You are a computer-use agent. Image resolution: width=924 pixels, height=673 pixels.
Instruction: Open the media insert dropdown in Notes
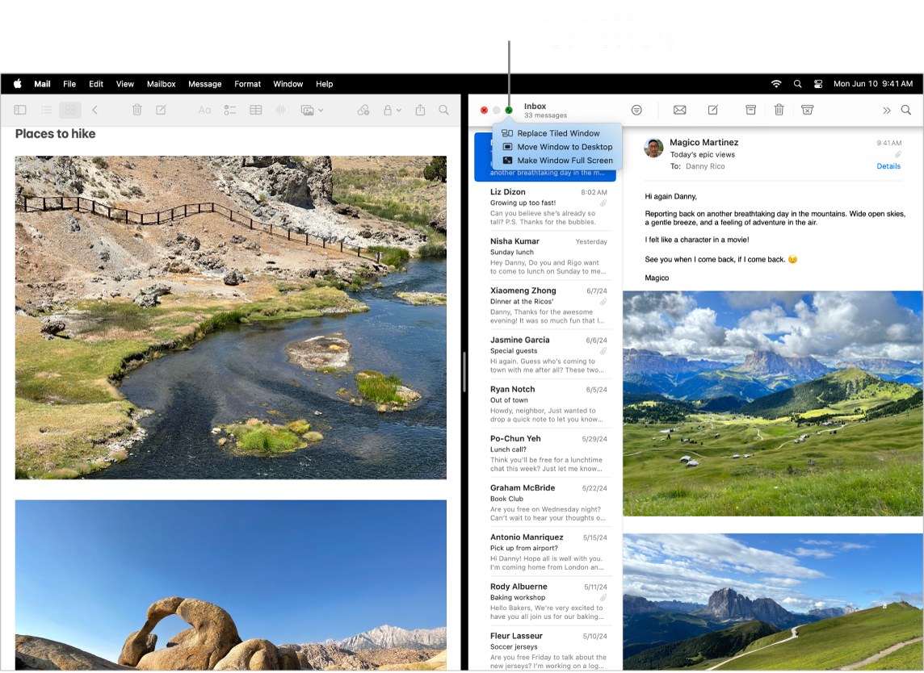click(x=312, y=110)
